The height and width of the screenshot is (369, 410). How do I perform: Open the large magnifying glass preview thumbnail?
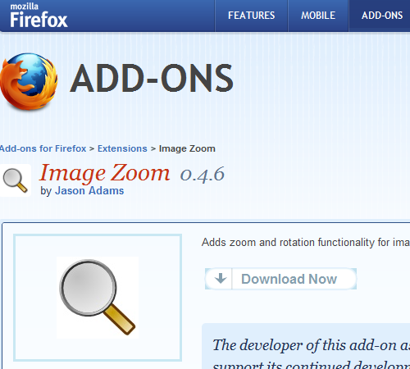point(98,298)
